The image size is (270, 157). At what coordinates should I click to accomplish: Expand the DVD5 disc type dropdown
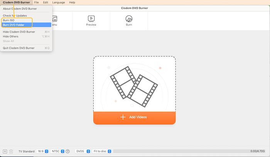83,151
